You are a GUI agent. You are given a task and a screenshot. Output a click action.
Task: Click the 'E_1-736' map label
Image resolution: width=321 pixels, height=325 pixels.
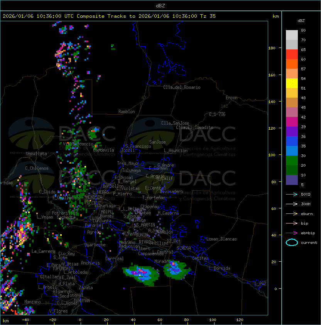click(x=217, y=114)
